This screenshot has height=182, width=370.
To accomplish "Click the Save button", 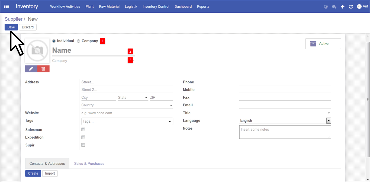I will pyautogui.click(x=11, y=27).
